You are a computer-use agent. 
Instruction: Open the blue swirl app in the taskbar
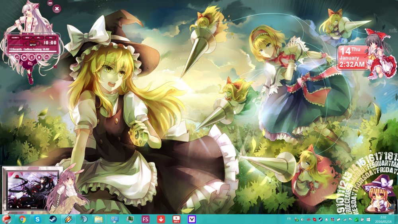(x=84, y=219)
